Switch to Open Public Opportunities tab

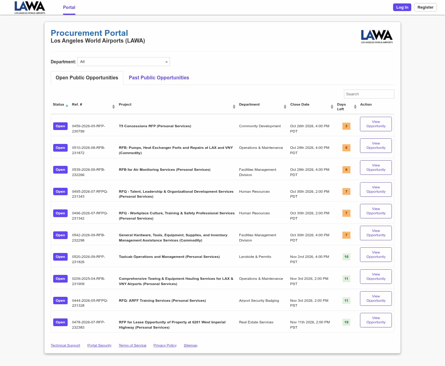tap(87, 78)
